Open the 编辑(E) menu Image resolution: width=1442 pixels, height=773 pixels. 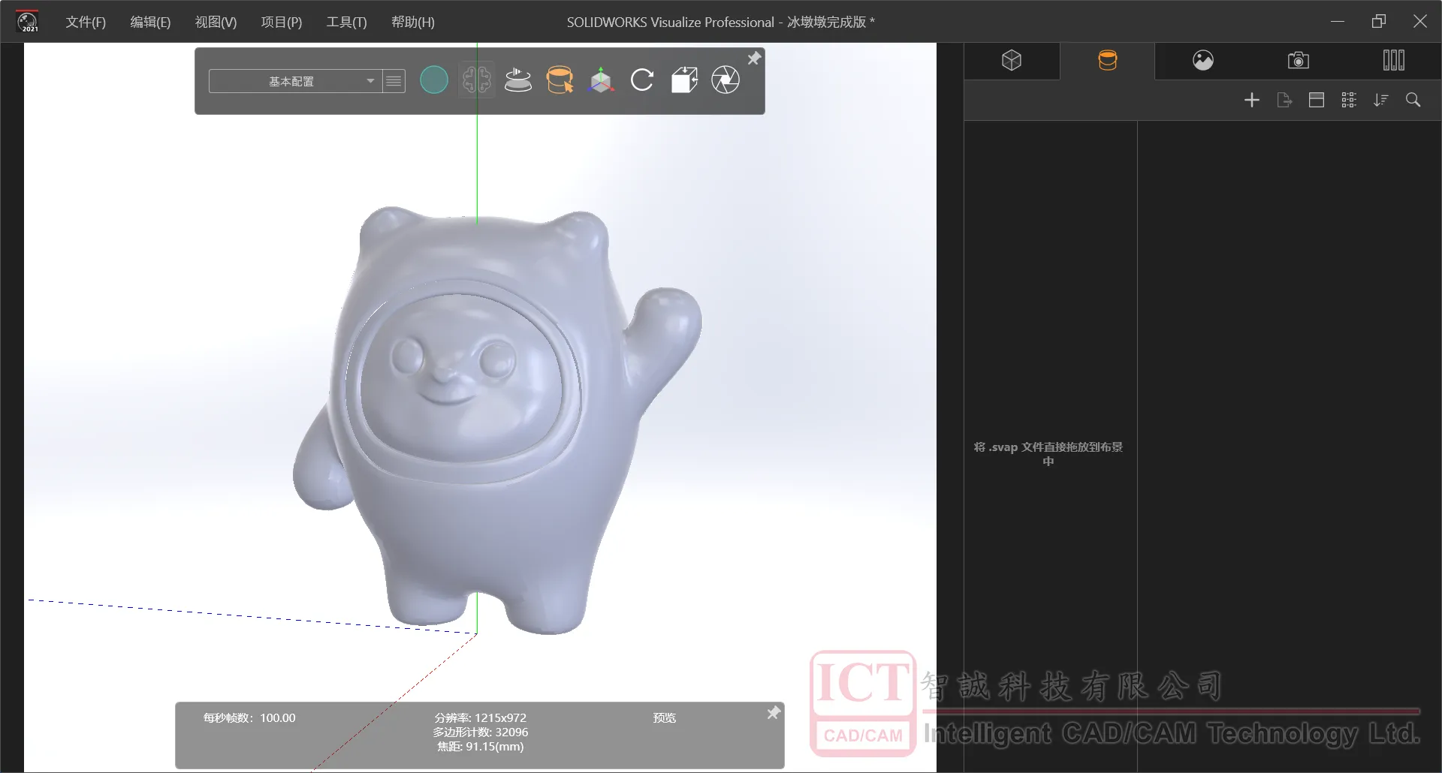150,22
